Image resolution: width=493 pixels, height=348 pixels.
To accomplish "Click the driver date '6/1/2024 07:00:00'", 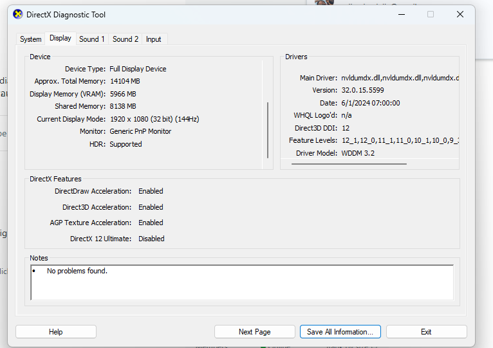I will point(370,103).
